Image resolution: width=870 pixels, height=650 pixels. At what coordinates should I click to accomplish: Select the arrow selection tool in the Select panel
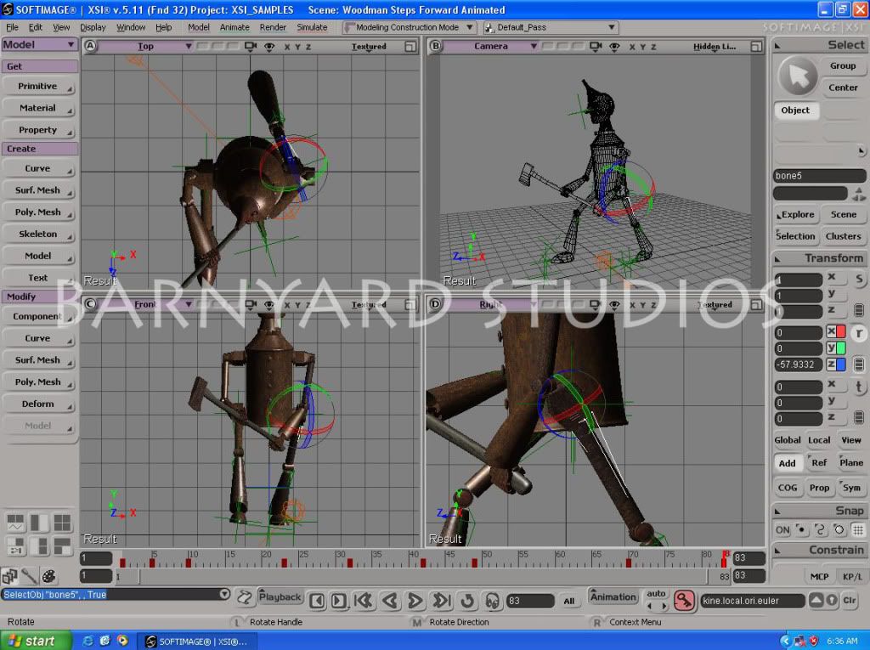[798, 77]
